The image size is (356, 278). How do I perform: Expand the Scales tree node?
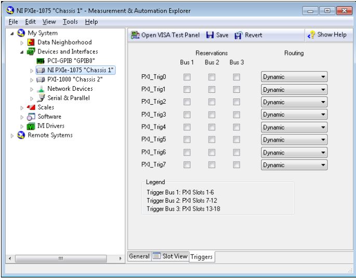[x=22, y=108]
